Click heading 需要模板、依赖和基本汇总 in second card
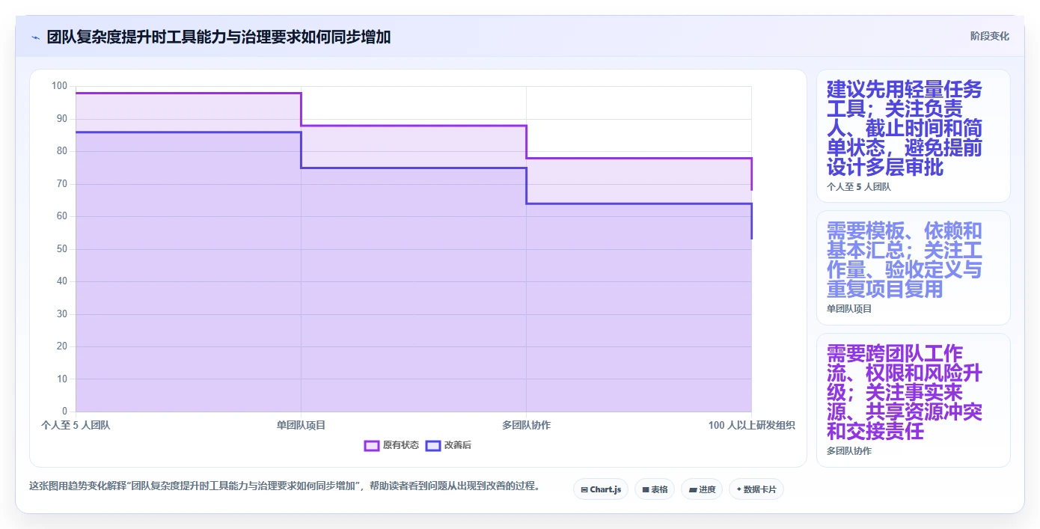 point(905,260)
